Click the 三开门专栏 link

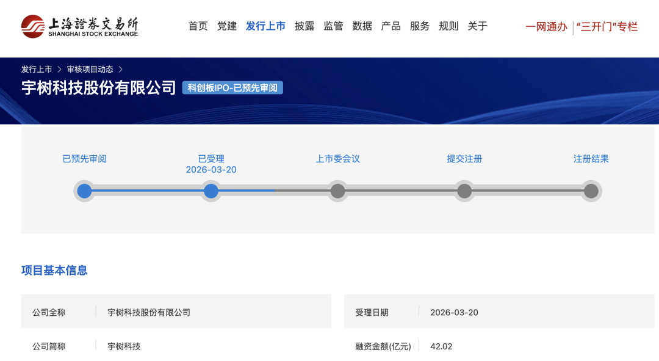(x=606, y=27)
